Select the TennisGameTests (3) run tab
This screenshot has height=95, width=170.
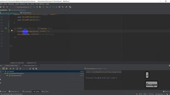[30, 66]
